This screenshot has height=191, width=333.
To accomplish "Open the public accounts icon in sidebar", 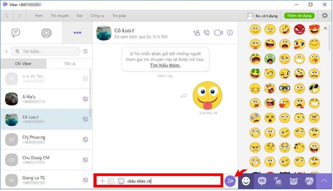I will click(x=46, y=33).
